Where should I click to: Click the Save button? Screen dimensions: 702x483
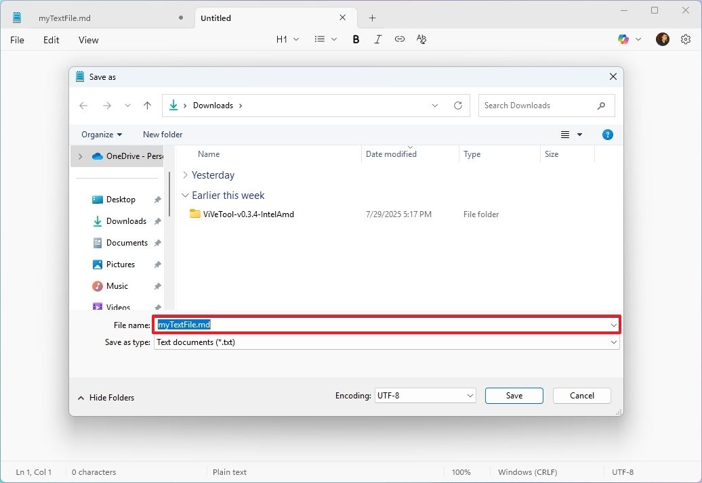pyautogui.click(x=514, y=396)
